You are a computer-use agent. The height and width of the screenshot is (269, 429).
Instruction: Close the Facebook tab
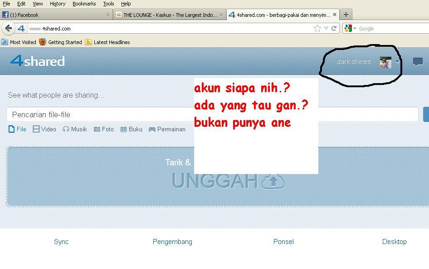click(x=108, y=15)
